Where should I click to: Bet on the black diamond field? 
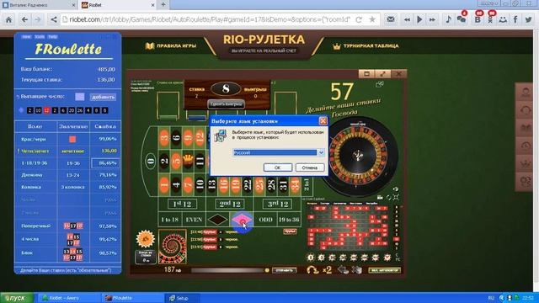tap(217, 220)
